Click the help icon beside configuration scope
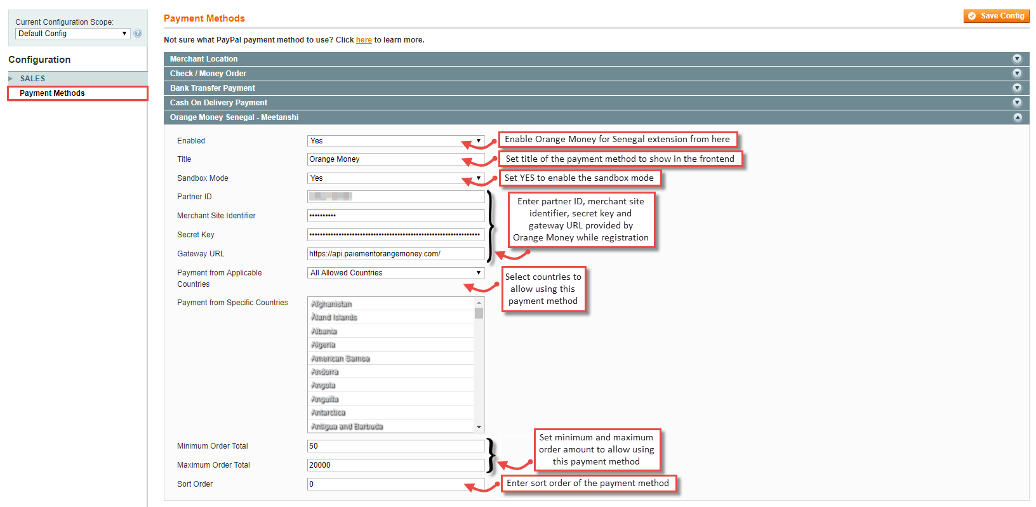 point(138,34)
